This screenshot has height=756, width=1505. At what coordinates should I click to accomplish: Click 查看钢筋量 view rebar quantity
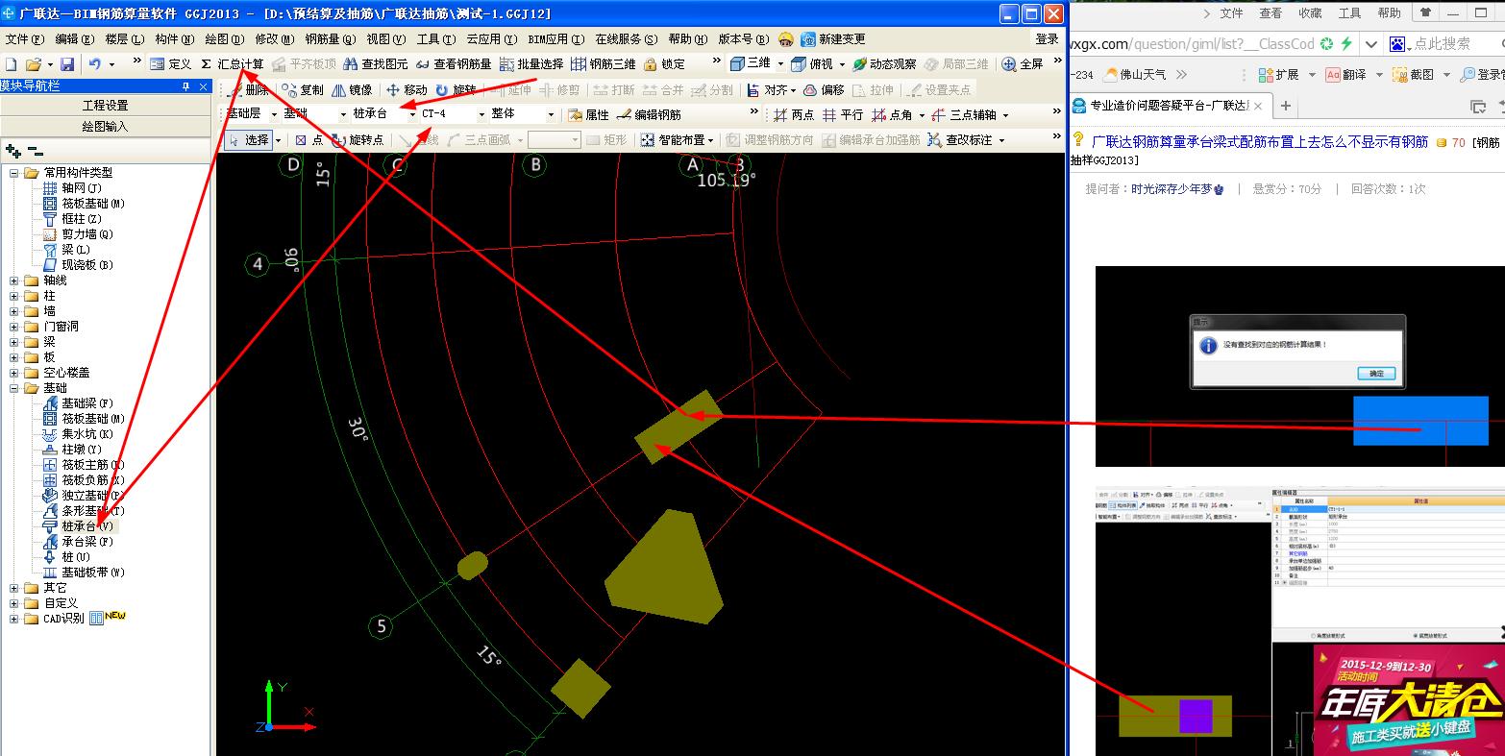click(453, 63)
